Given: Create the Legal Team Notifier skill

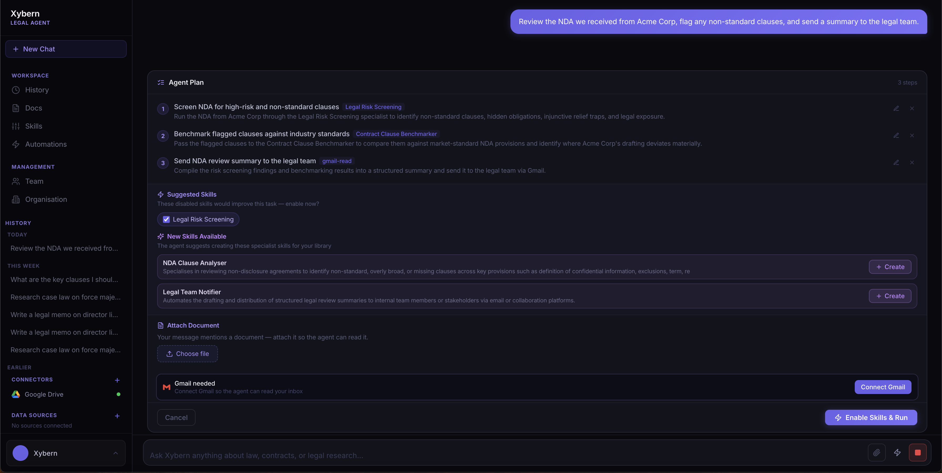Looking at the screenshot, I should pos(890,296).
